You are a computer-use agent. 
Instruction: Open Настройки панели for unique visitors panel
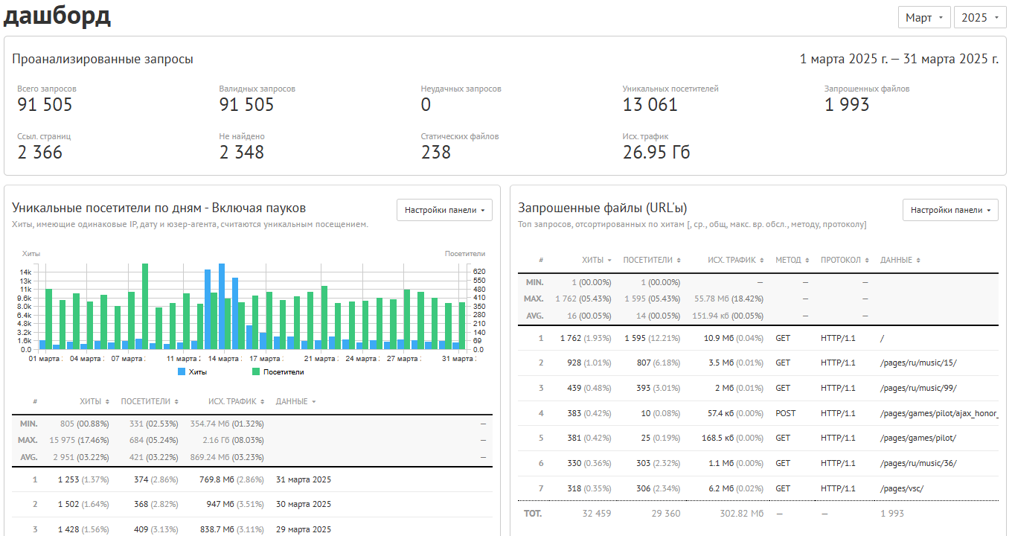pyautogui.click(x=444, y=210)
